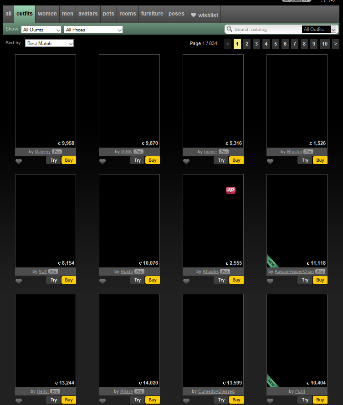Buy VUY's 8,154 credit outfit
This screenshot has height=405, width=343.
tap(69, 280)
